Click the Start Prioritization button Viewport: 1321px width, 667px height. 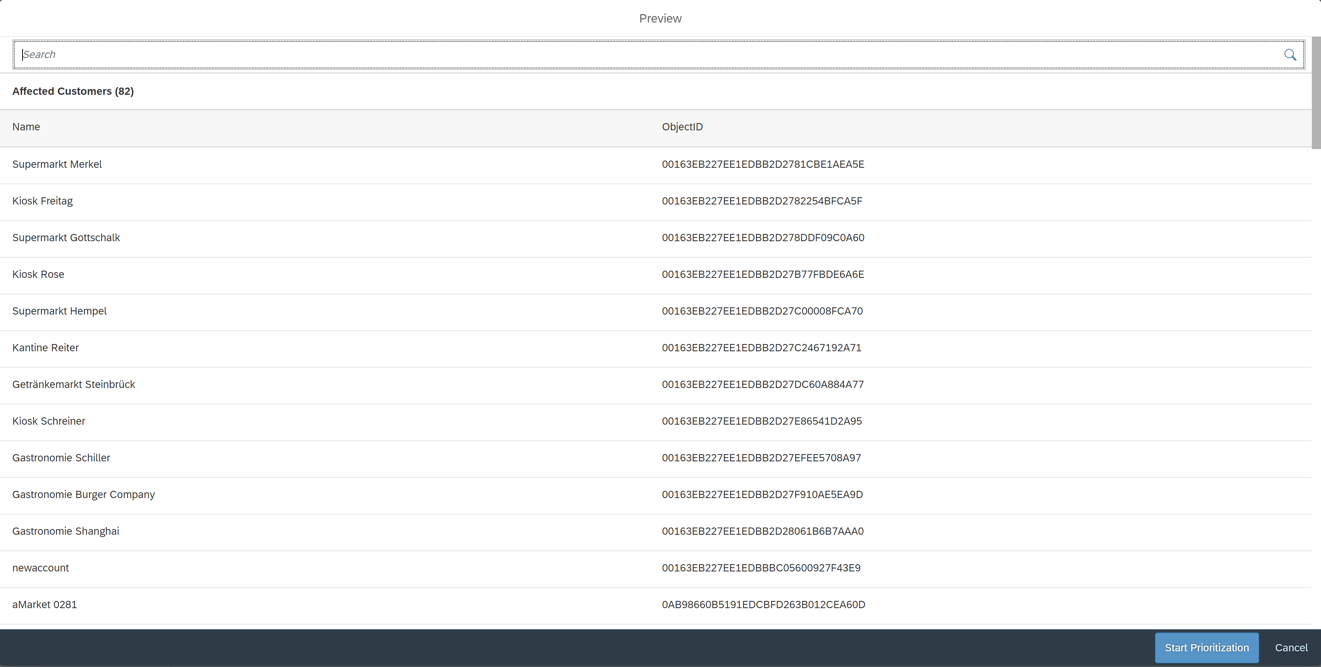click(x=1206, y=648)
